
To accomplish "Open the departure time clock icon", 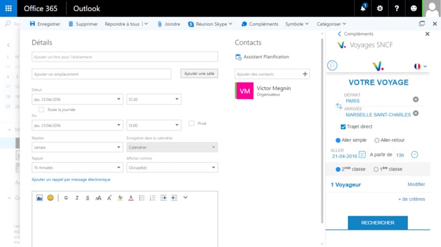I will coord(415,155).
